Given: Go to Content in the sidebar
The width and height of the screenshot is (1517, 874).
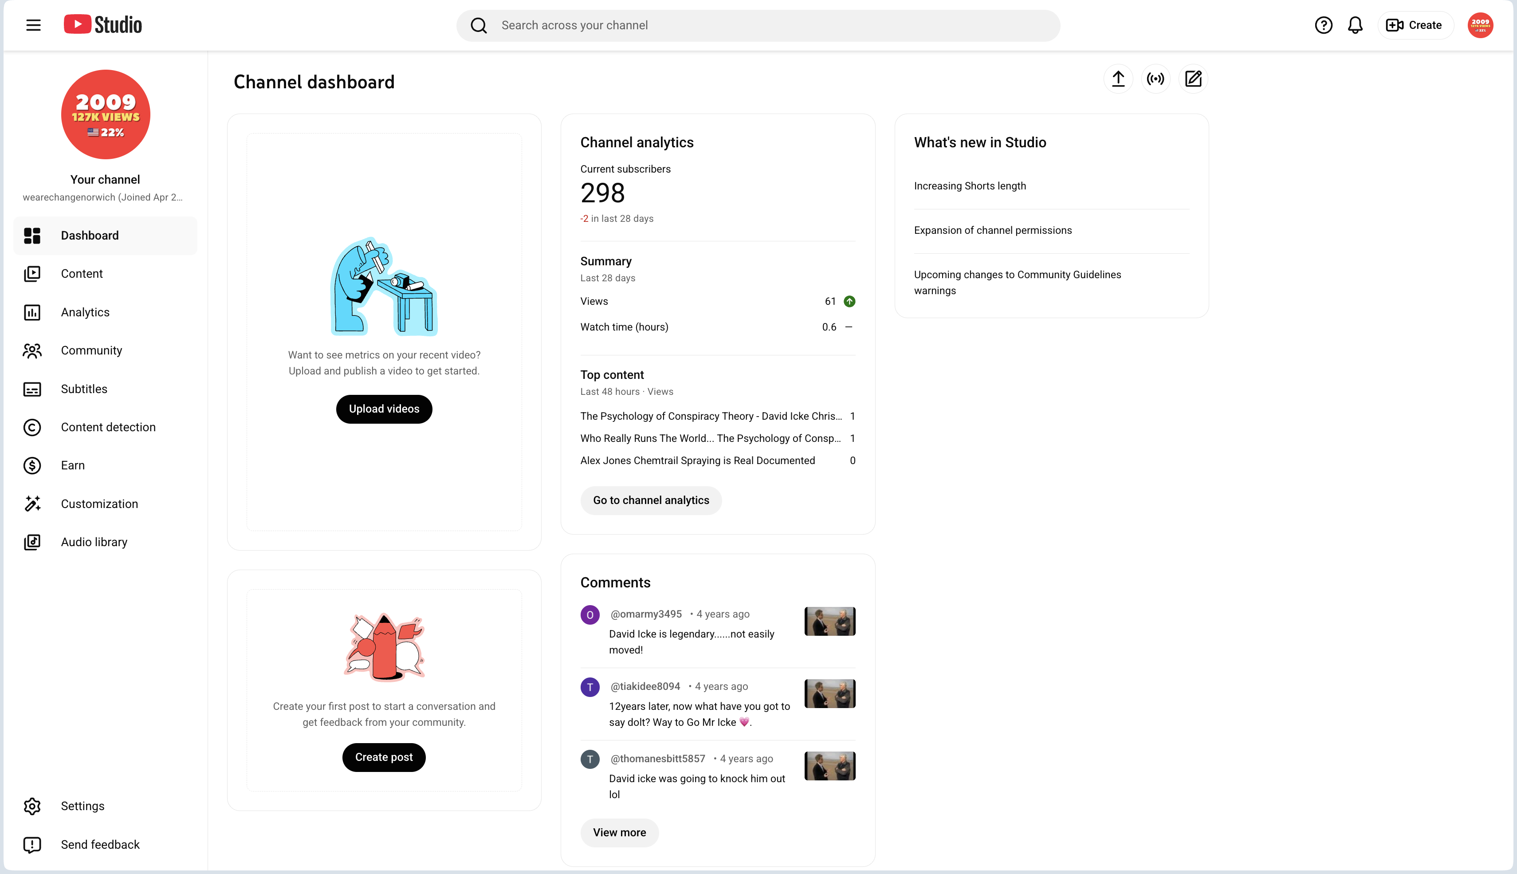Looking at the screenshot, I should [105, 274].
